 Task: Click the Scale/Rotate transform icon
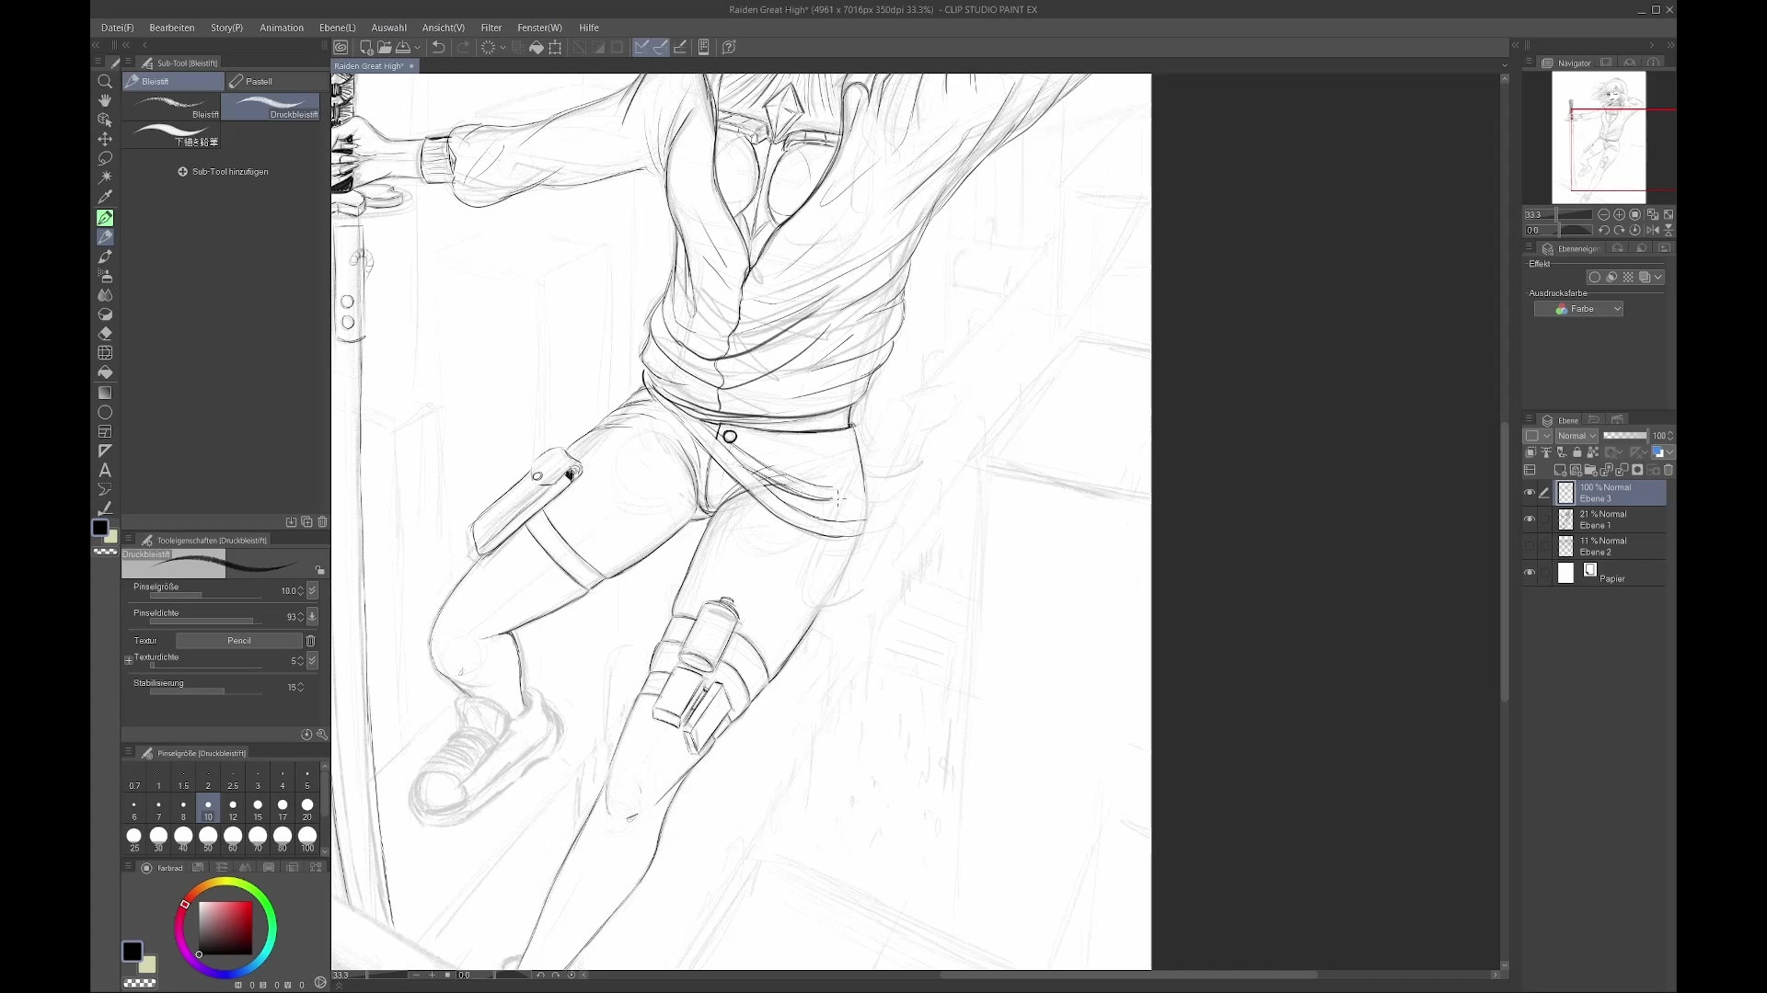click(x=555, y=47)
